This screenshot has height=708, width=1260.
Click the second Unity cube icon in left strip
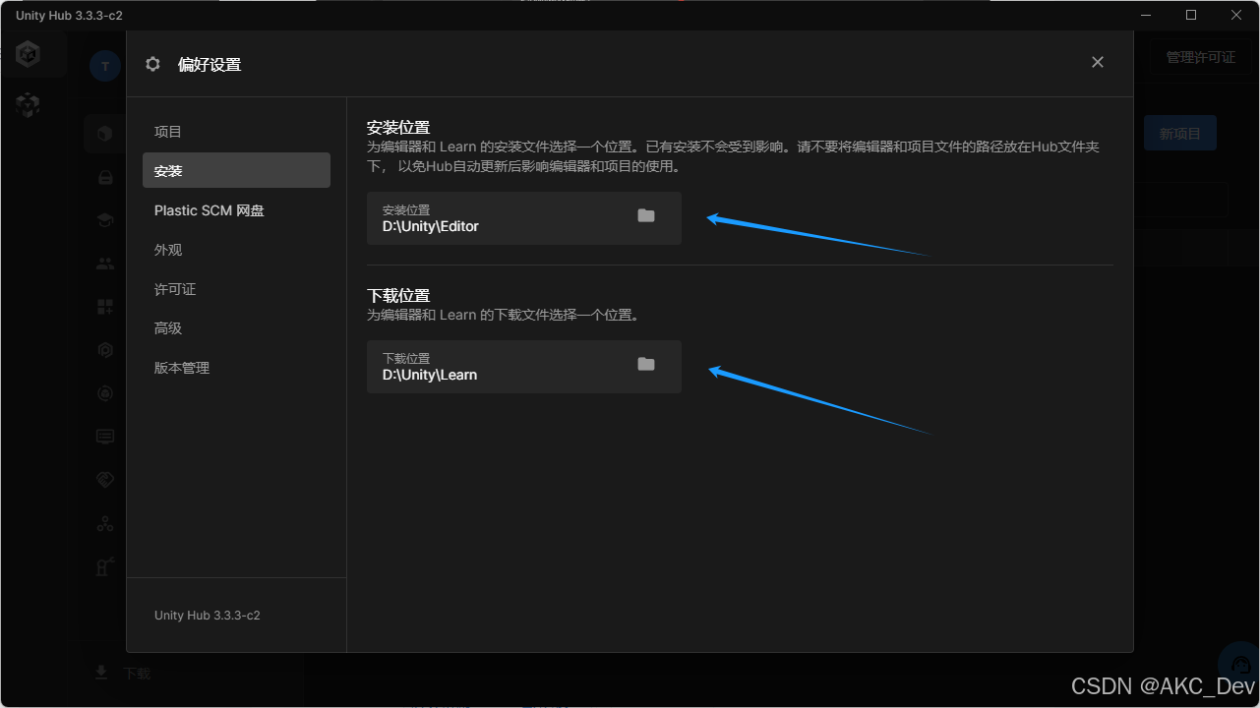point(28,104)
